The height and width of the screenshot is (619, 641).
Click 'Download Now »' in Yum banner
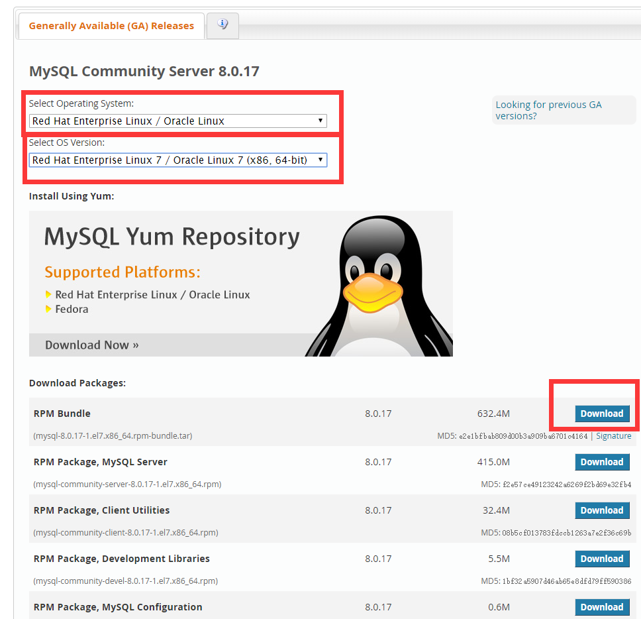(91, 345)
